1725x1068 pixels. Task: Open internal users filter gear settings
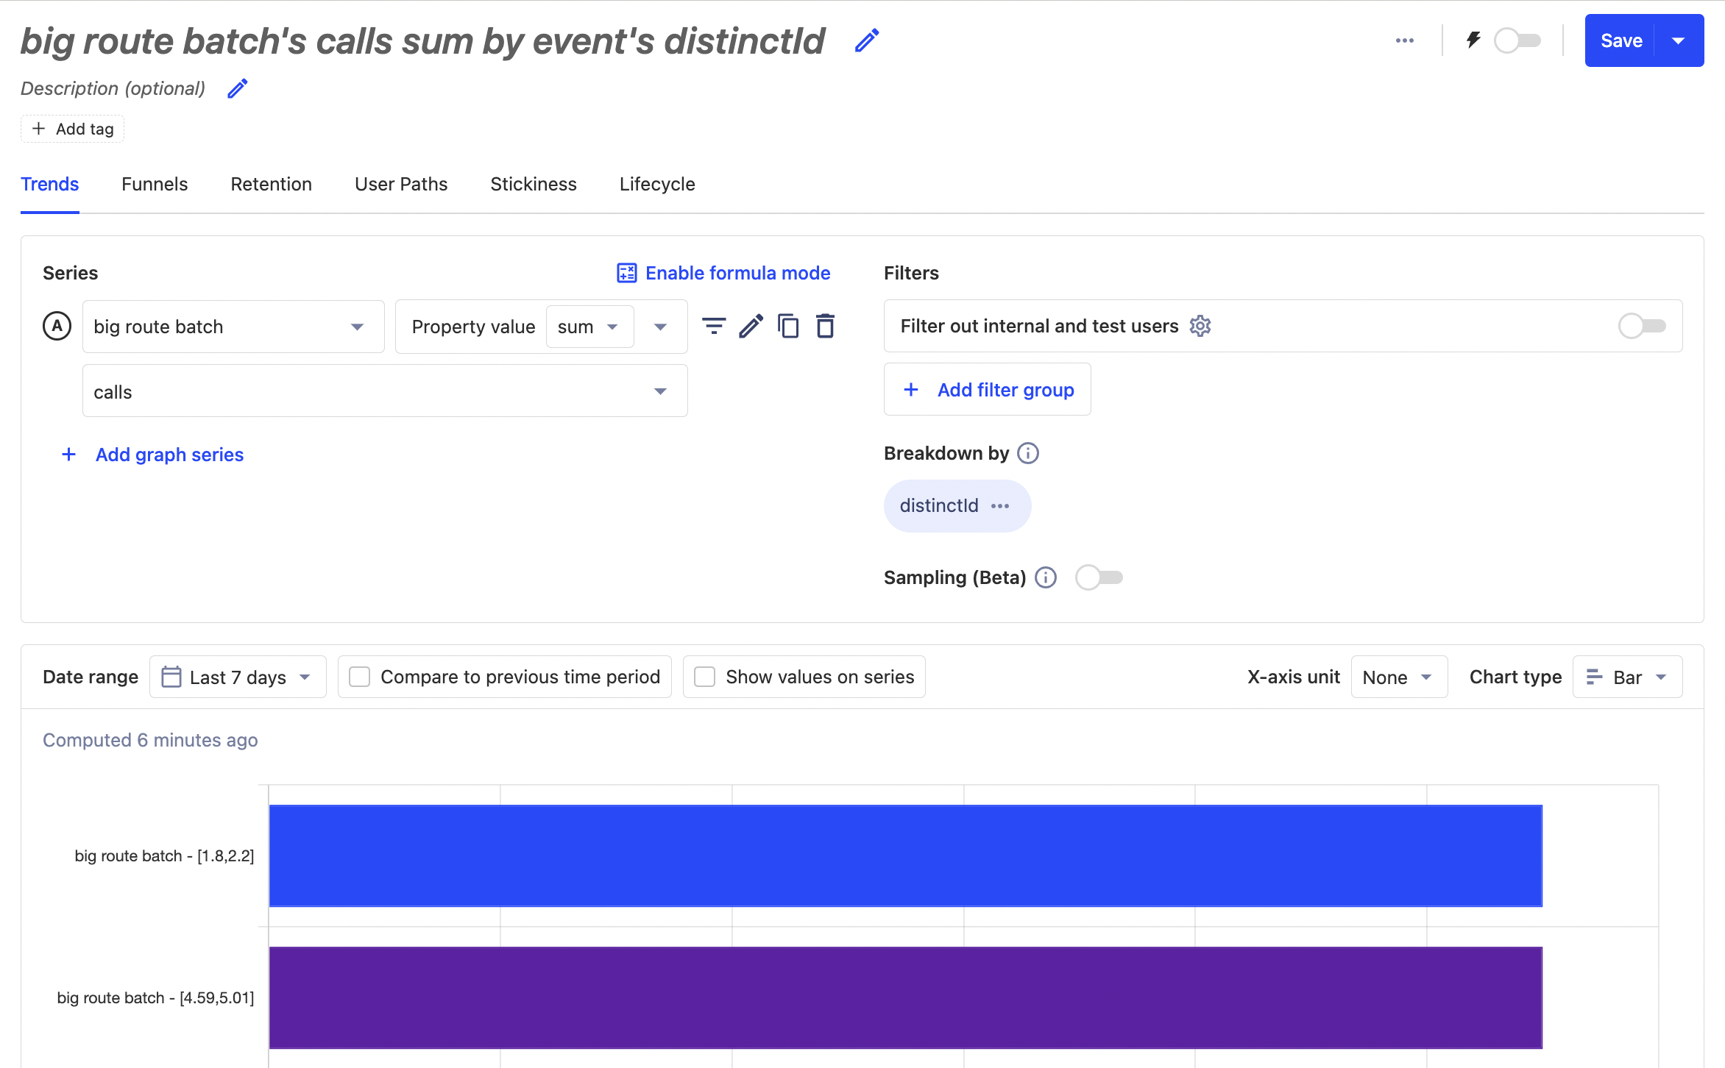[x=1200, y=326]
